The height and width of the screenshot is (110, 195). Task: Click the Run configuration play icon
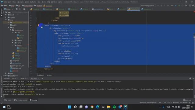[158, 5]
